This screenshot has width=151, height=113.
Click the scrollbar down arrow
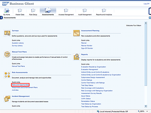146,106
